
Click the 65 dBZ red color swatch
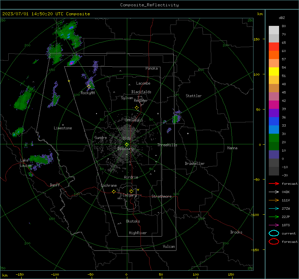[274, 46]
